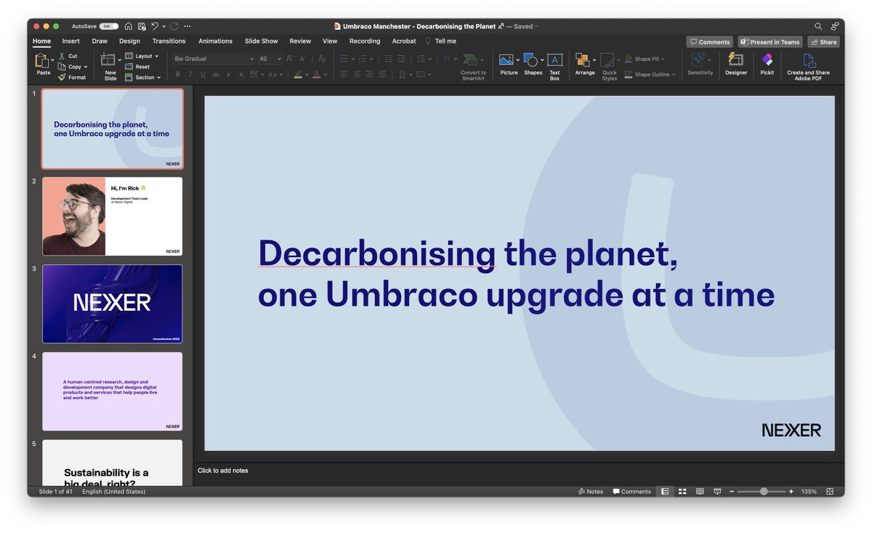
Task: Toggle Strikethrough formatting
Action: [216, 74]
